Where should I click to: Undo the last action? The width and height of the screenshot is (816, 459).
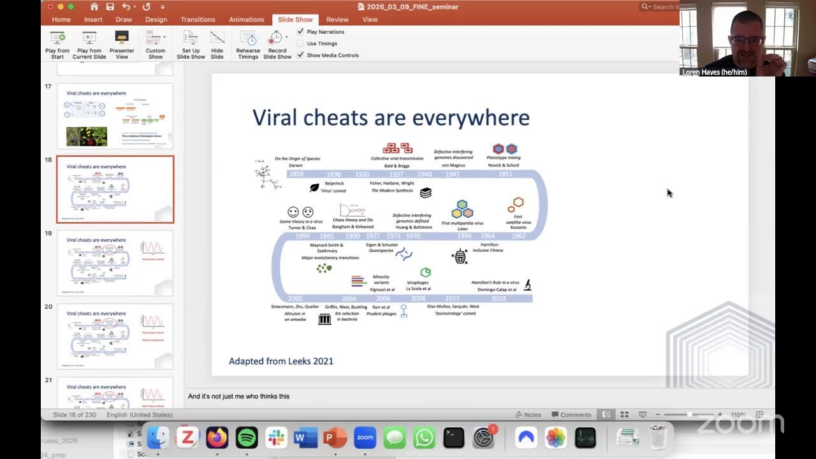[126, 6]
